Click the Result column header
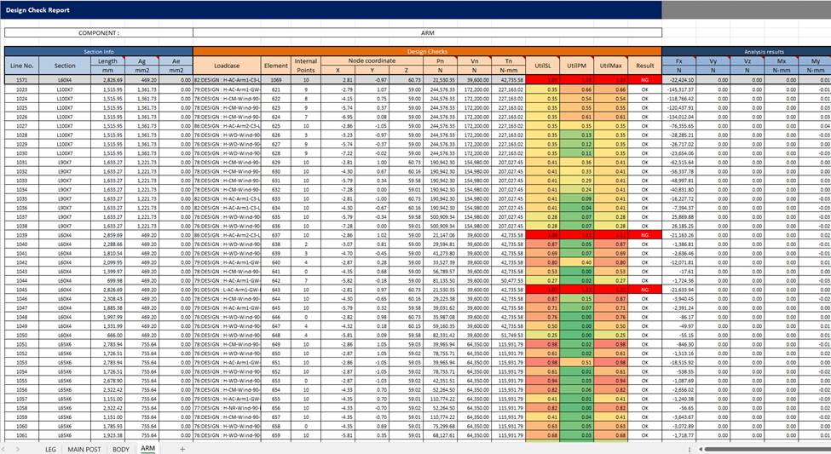831x454 pixels. (645, 65)
